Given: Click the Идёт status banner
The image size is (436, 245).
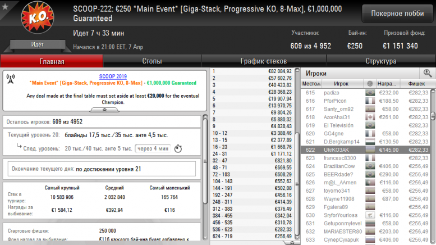Looking at the screenshot, I should point(37,45).
